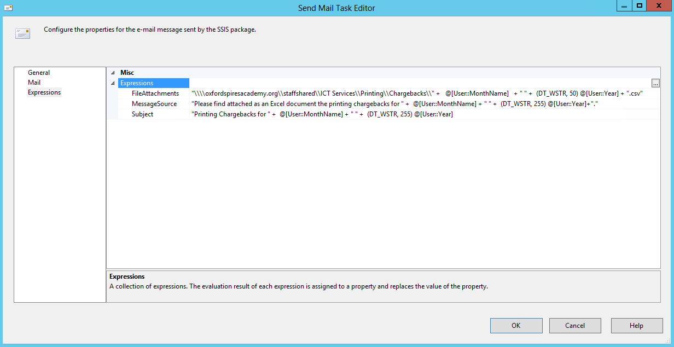The image size is (674, 347).
Task: Confirm changes with the OK button
Action: [516, 325]
